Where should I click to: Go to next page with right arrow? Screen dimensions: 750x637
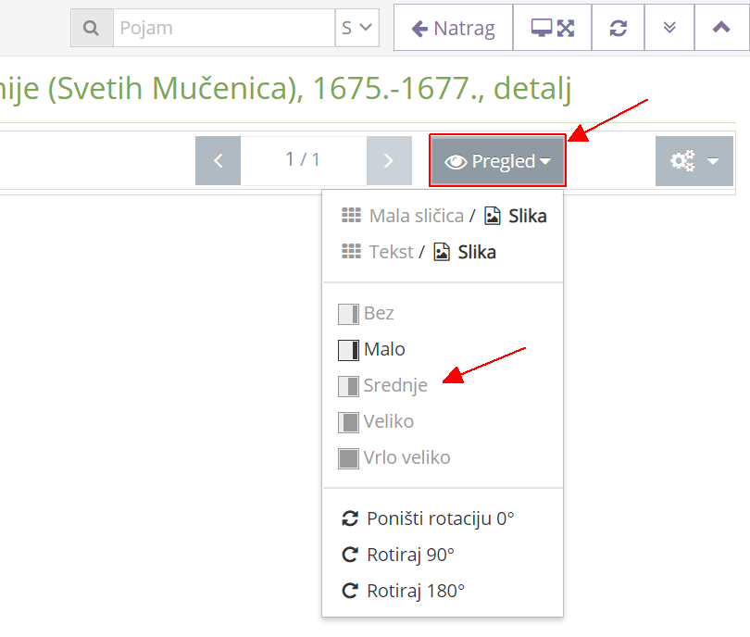click(389, 160)
